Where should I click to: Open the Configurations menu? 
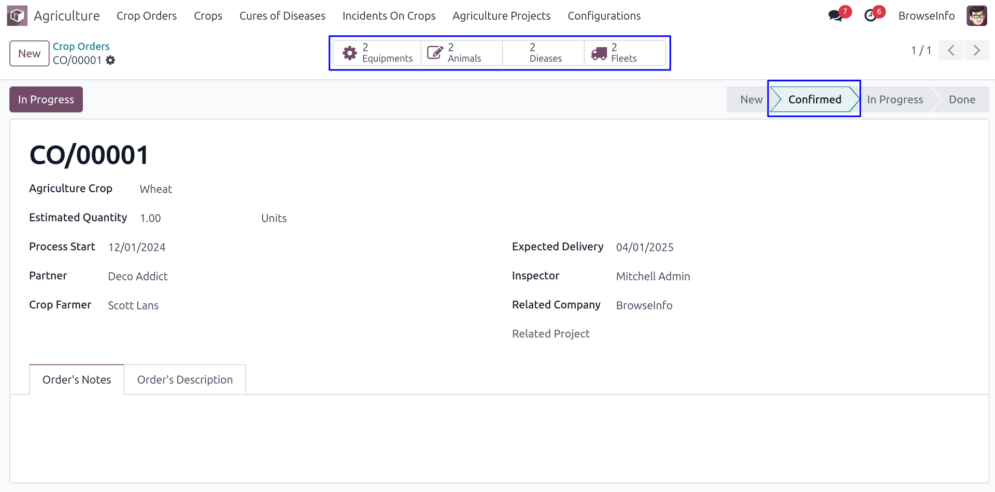click(x=604, y=16)
